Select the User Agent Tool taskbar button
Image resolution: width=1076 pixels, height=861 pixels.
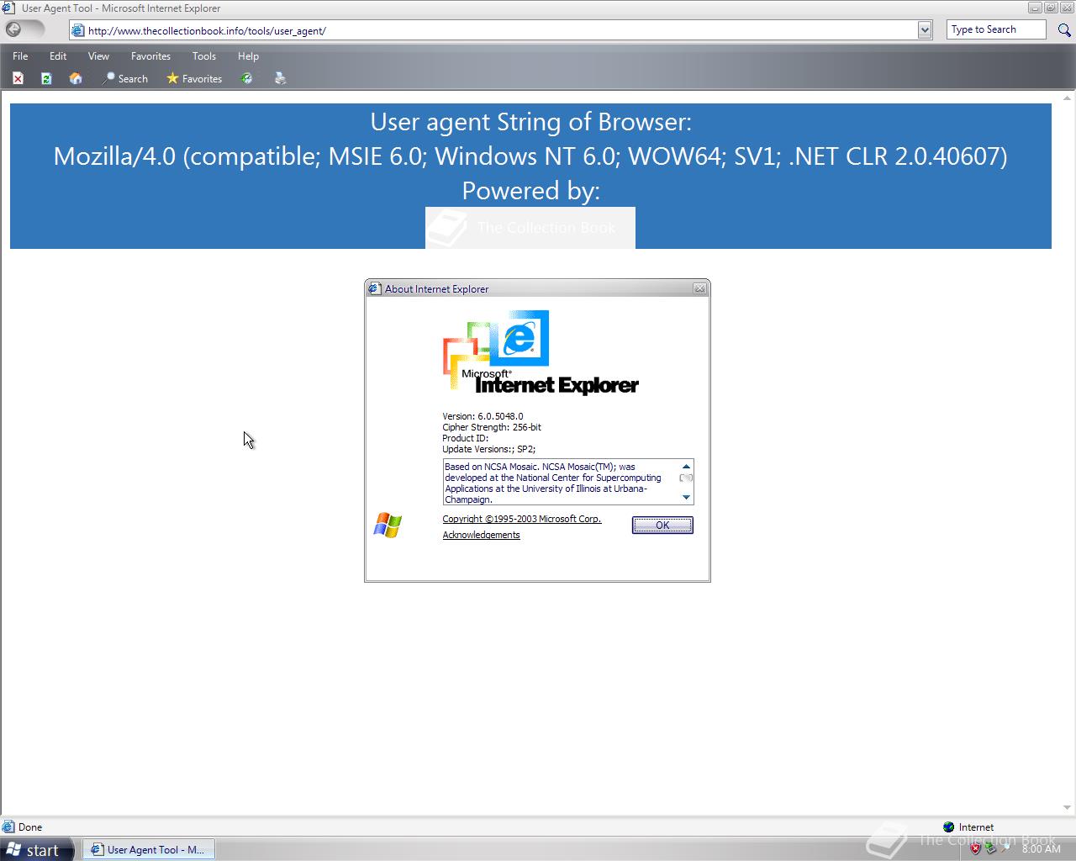148,849
